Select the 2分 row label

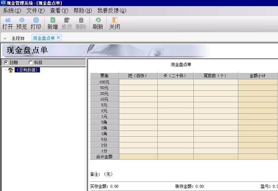(x=104, y=145)
